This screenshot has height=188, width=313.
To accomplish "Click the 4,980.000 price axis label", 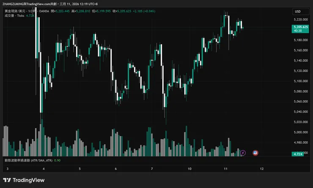I will click(x=301, y=142).
